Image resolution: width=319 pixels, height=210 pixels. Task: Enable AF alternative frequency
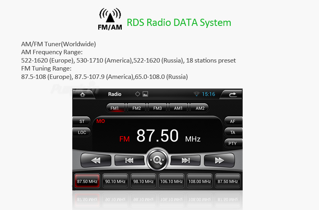[x=232, y=121]
